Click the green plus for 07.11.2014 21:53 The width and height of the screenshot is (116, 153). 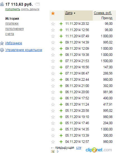tap(61, 61)
